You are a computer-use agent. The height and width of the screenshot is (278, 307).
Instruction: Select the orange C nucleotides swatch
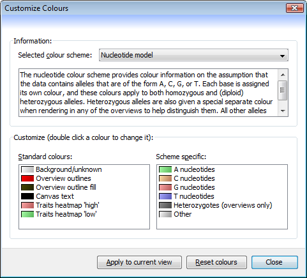pos(165,178)
